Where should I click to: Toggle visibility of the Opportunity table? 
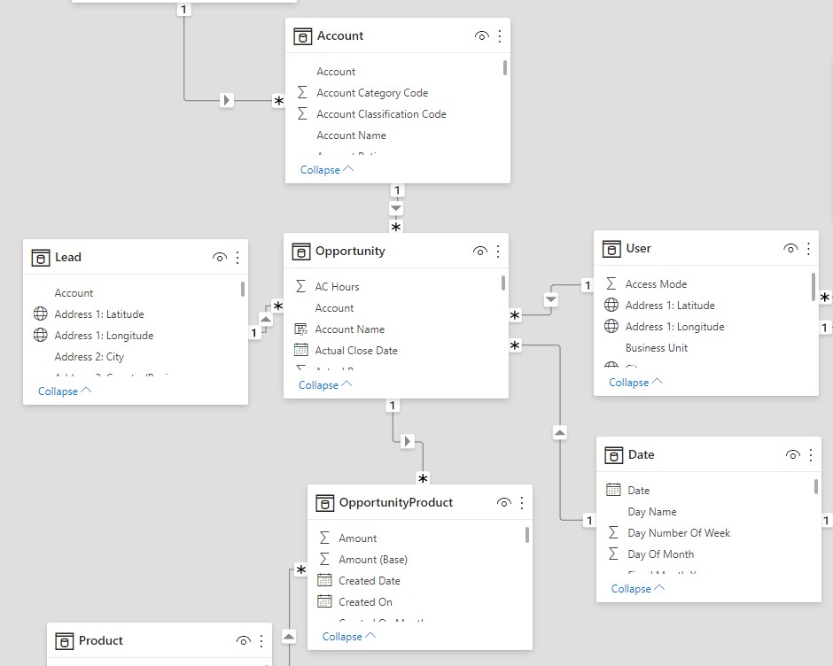pos(482,251)
